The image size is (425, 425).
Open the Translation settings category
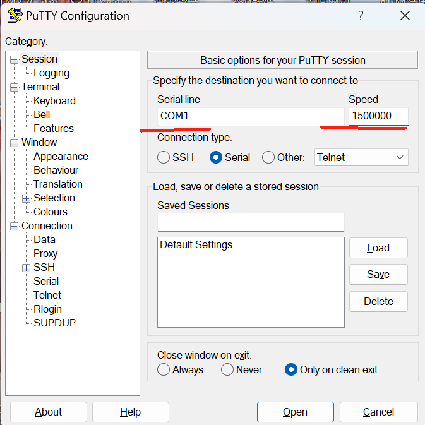click(57, 184)
